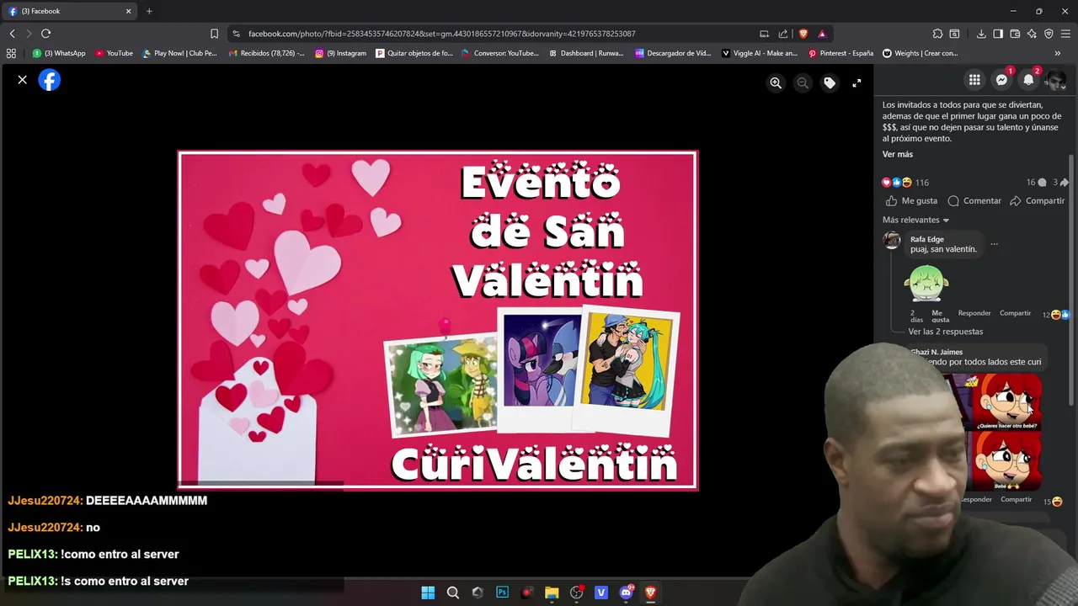Click Compartir under Rafa Edge's comment
Screen dimensions: 1078x606
click(1015, 313)
